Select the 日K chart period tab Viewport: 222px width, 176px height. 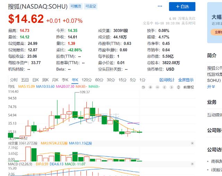(35, 80)
